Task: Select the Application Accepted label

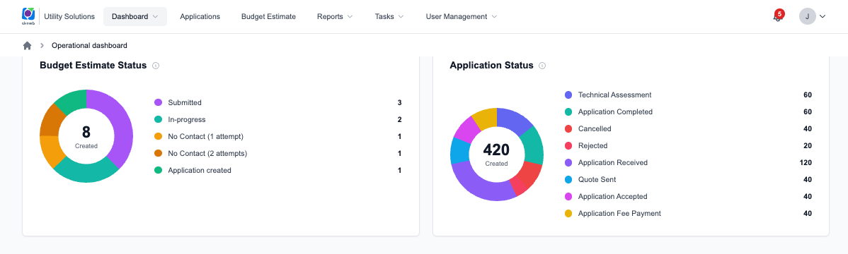Action: tap(613, 196)
